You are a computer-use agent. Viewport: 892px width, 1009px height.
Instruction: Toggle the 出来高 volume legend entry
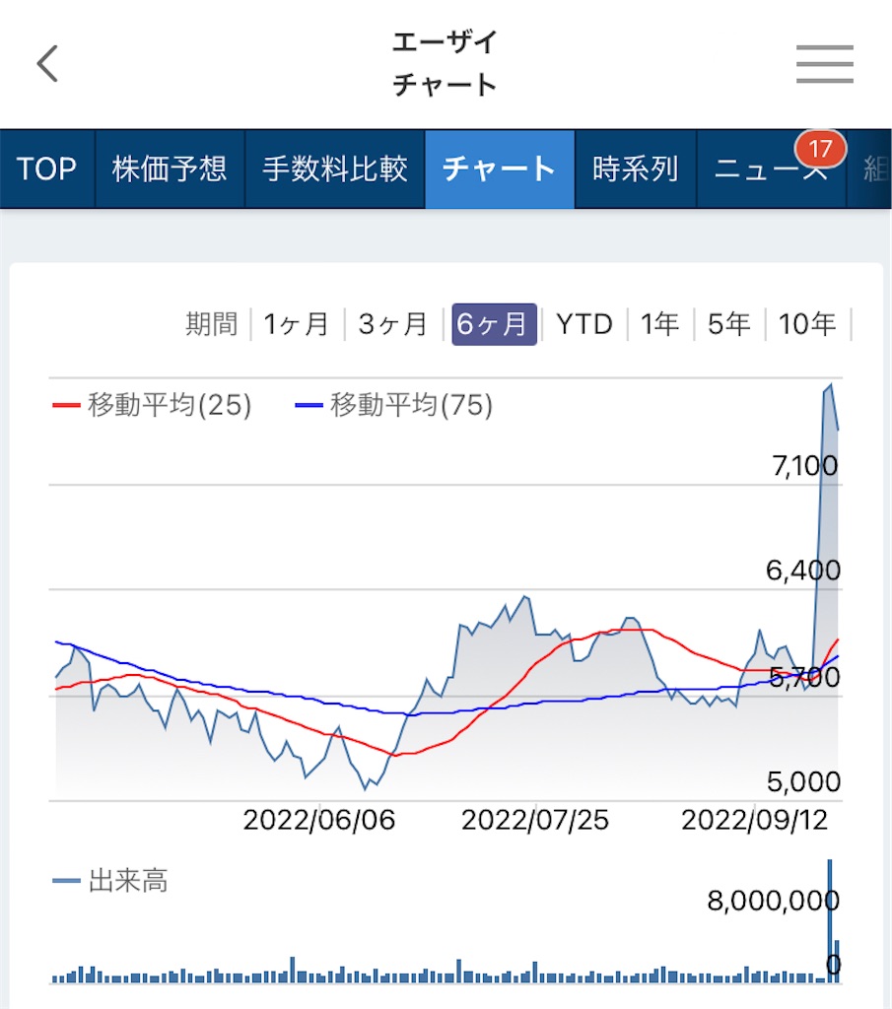[110, 881]
